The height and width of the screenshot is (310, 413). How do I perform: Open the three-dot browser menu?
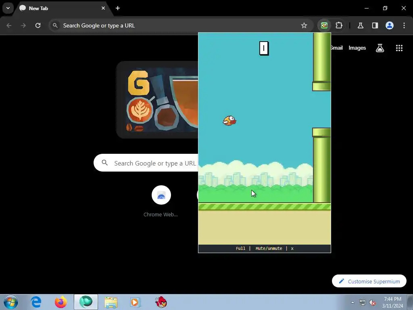tap(404, 25)
